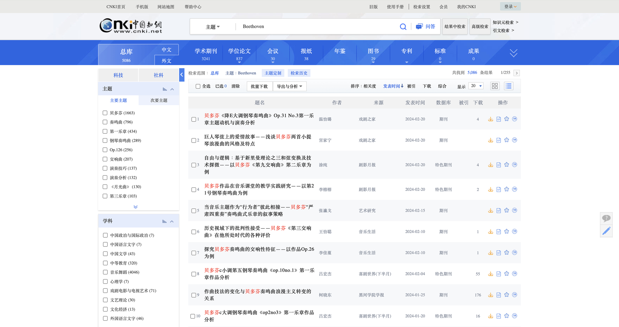This screenshot has width=619, height=327.
Task: Go to next results page arrow
Action: 517,73
